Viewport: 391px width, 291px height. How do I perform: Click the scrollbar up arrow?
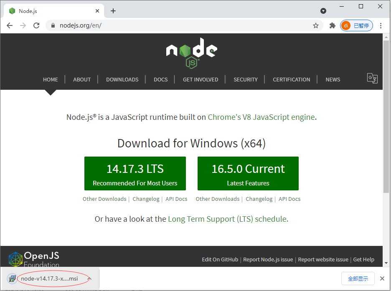coord(386,37)
